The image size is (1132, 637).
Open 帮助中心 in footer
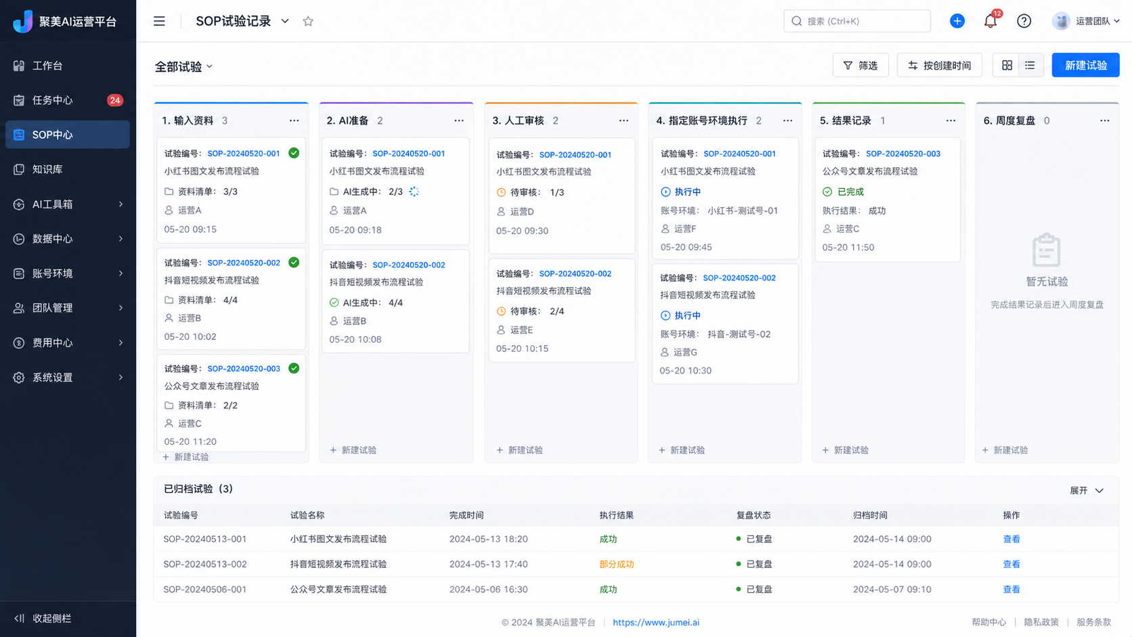point(988,622)
